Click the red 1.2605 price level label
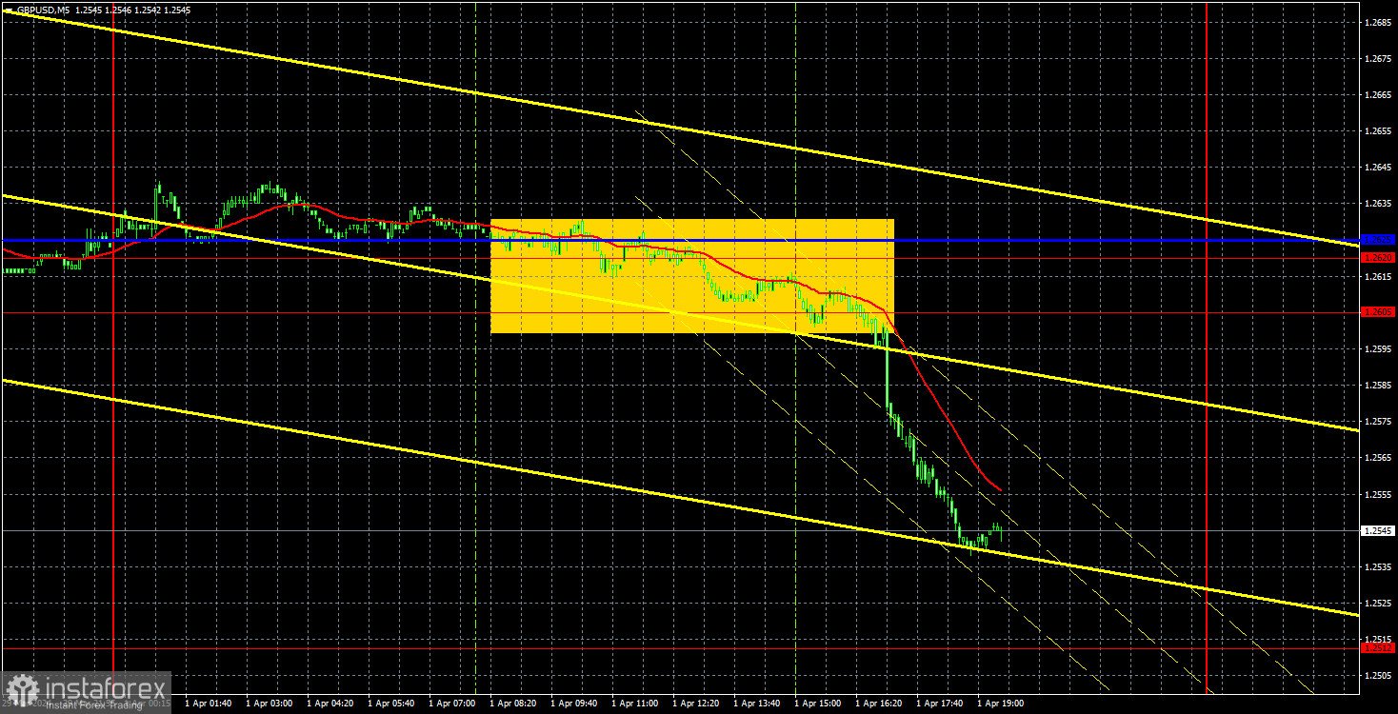The height and width of the screenshot is (714, 1398). tap(1378, 312)
